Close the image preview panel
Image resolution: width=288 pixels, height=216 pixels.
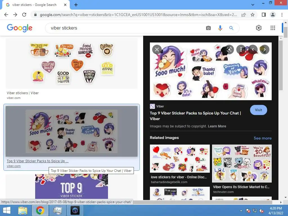pos(157,49)
